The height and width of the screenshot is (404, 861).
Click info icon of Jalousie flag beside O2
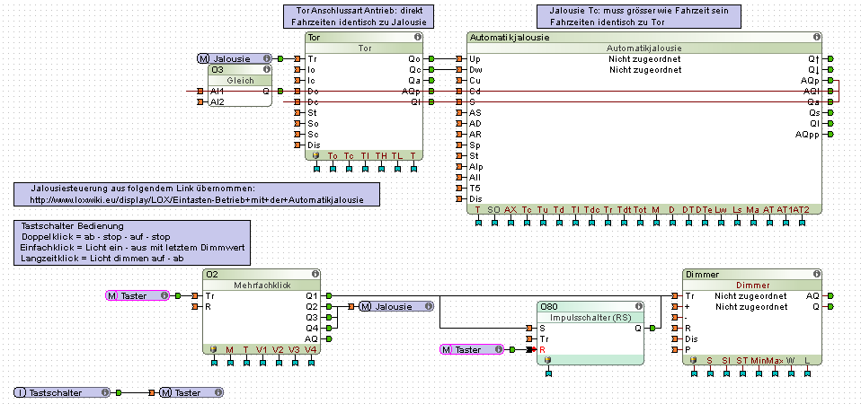428,306
